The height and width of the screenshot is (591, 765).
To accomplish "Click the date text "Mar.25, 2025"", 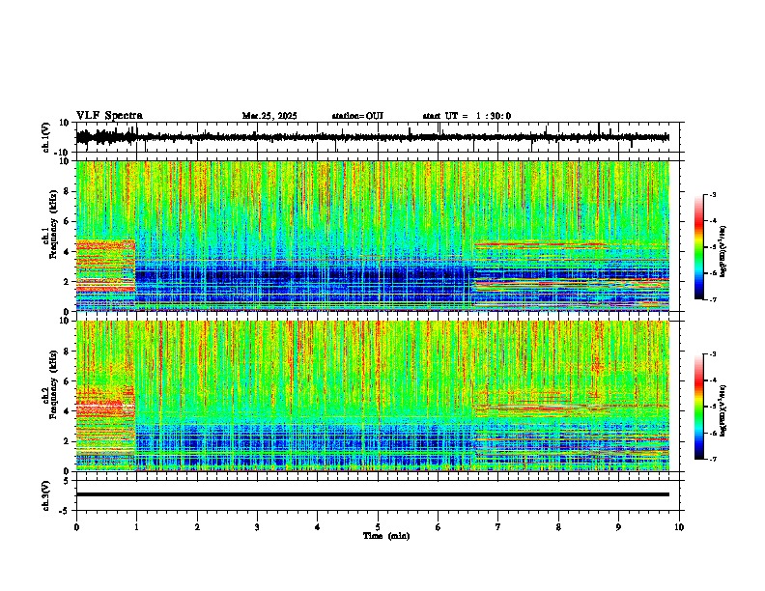I will pos(269,116).
